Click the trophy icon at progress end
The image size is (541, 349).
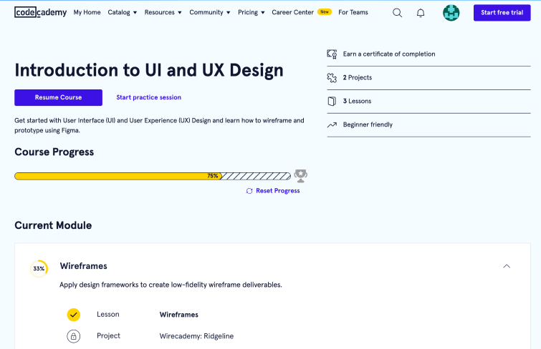click(x=301, y=175)
